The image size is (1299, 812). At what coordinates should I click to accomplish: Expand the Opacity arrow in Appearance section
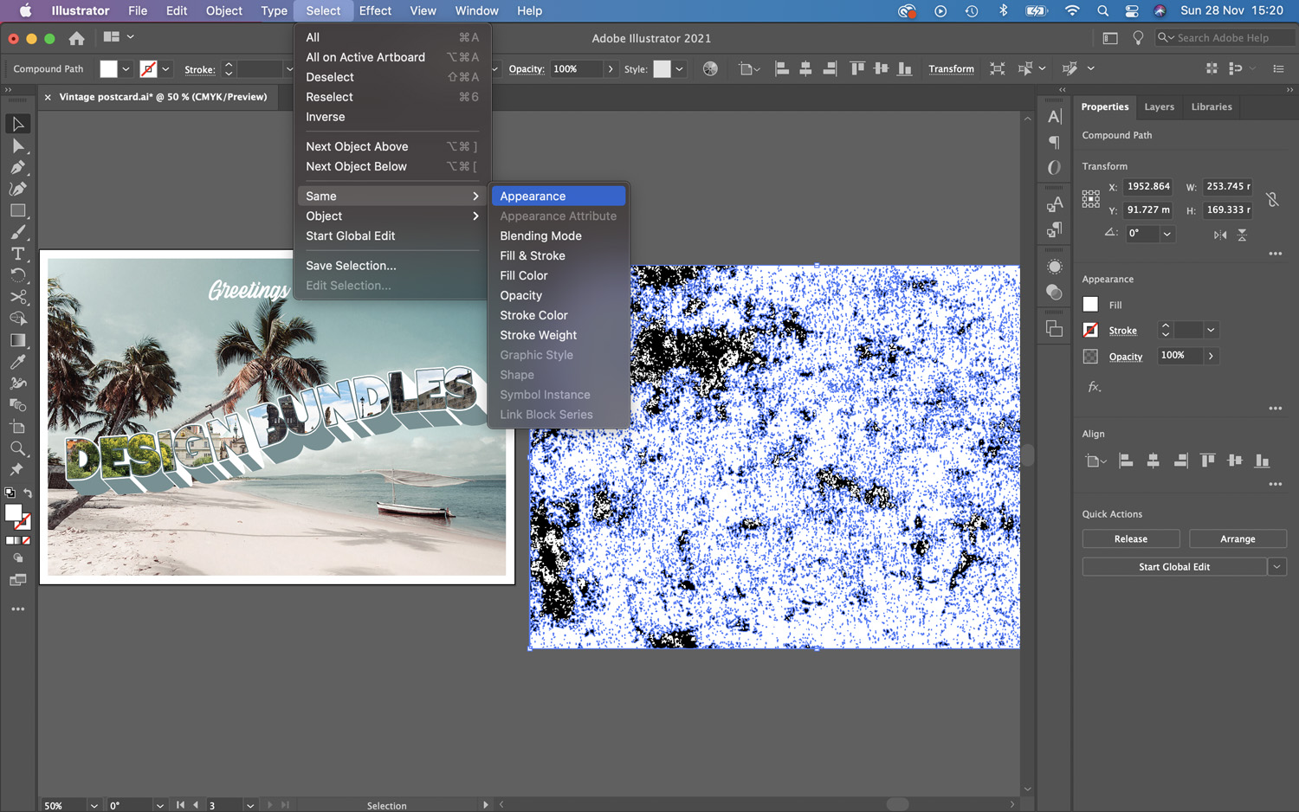1211,356
